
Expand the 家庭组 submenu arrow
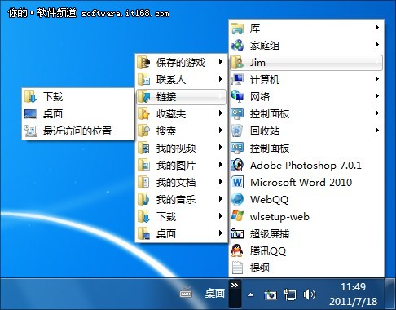377,45
